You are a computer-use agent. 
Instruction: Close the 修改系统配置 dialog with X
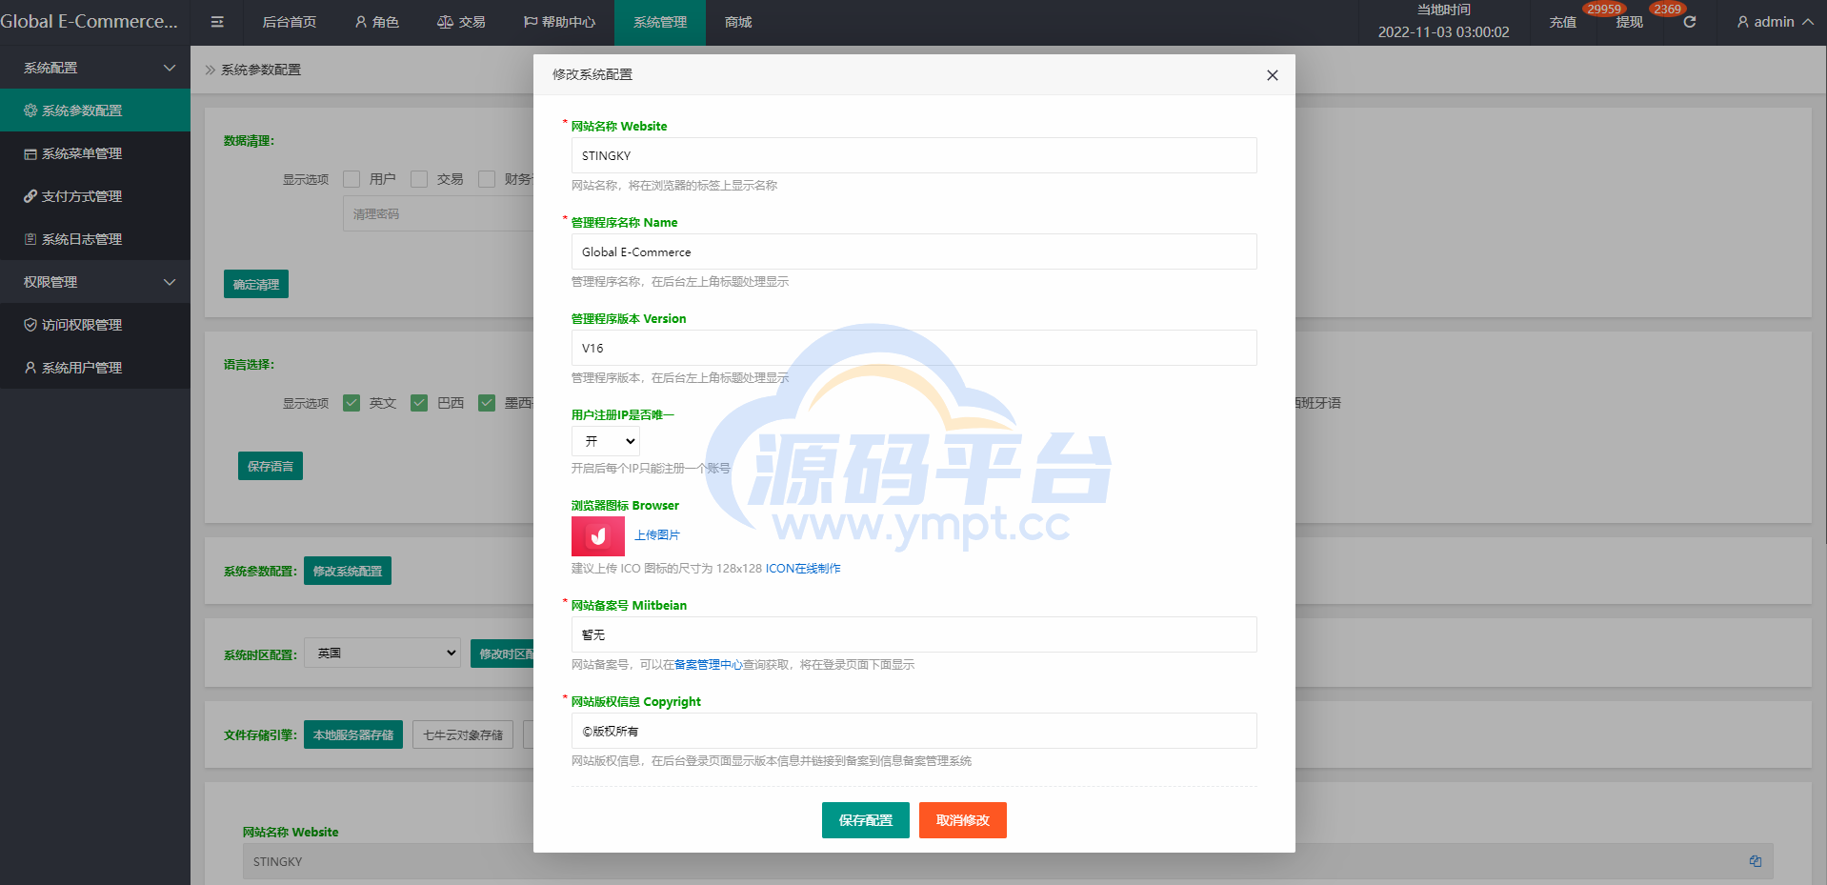pyautogui.click(x=1272, y=75)
